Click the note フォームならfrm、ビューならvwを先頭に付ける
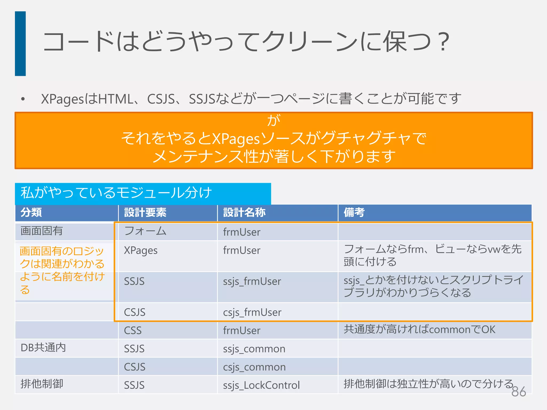The width and height of the screenshot is (547, 410). (433, 255)
